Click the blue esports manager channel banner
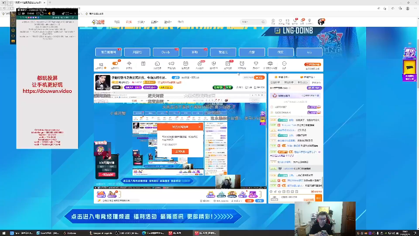 (153, 217)
